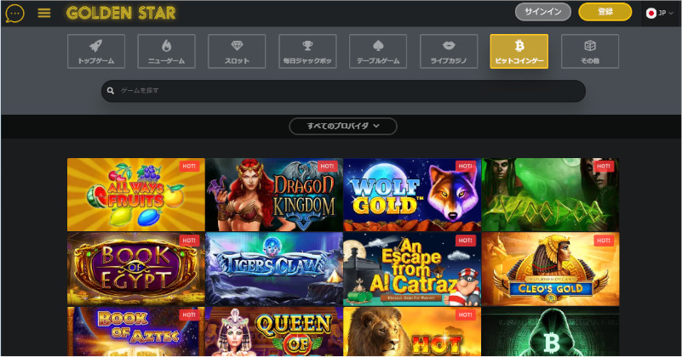Select the diamond Slots category
Image resolution: width=682 pixels, height=357 pixels.
click(237, 51)
